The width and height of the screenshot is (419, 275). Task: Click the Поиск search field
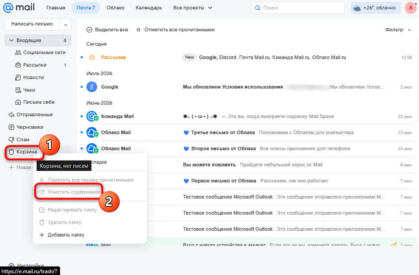pyautogui.click(x=298, y=8)
